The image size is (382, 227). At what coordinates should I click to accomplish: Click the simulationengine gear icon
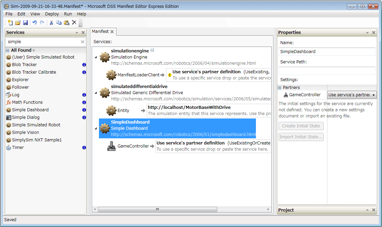pyautogui.click(x=105, y=57)
